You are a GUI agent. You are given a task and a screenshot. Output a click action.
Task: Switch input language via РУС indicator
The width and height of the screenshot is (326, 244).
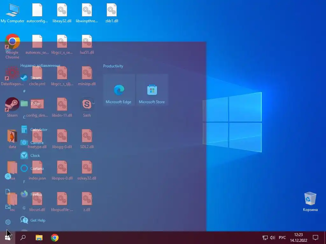click(x=282, y=238)
